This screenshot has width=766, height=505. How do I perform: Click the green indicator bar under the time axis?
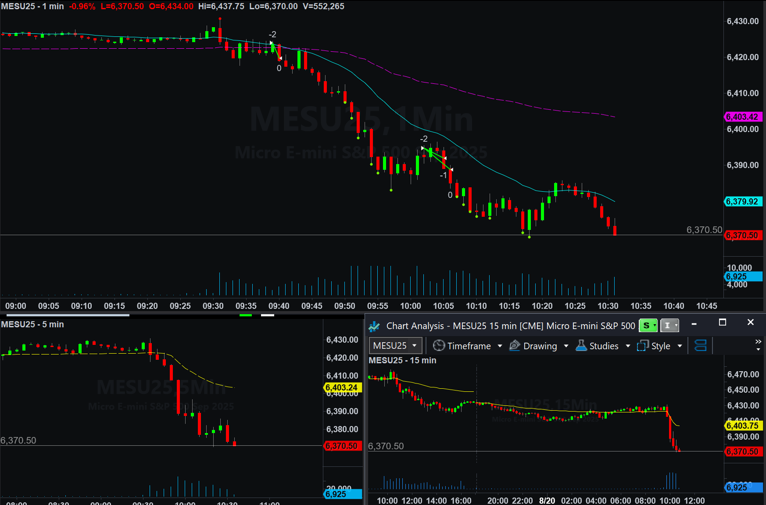point(246,315)
